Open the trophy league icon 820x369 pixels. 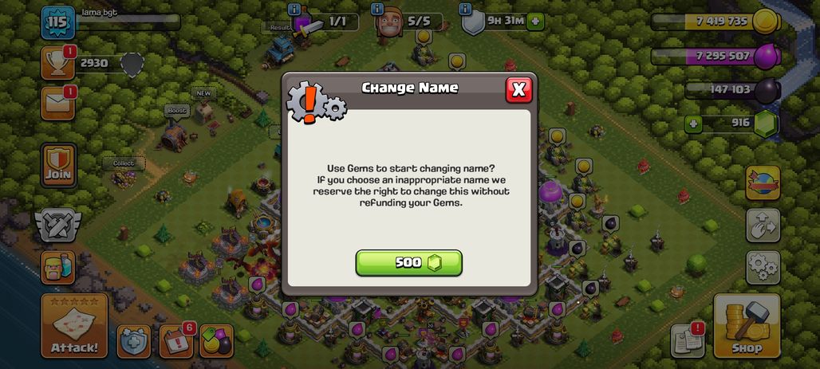(x=57, y=63)
